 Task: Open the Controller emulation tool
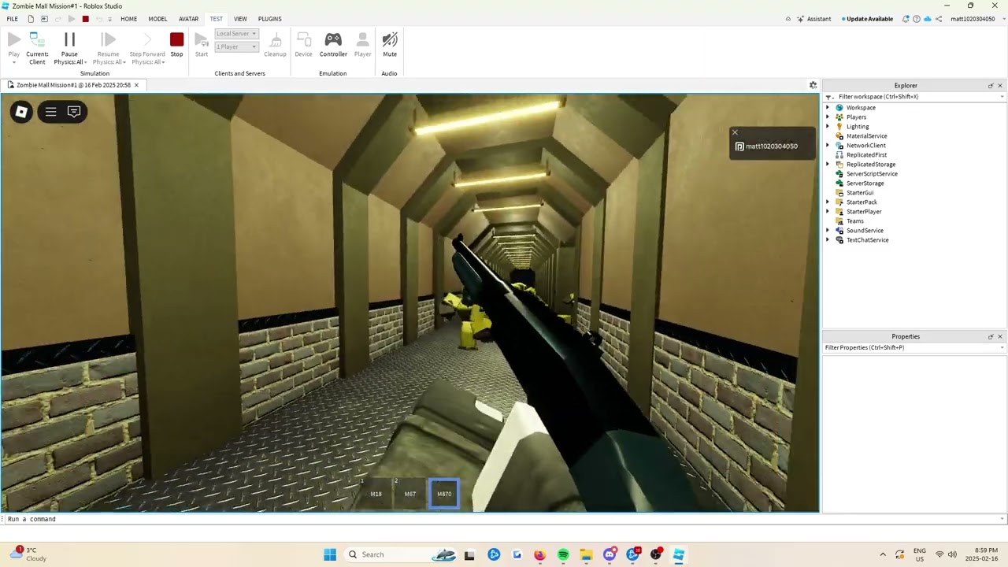click(x=333, y=45)
